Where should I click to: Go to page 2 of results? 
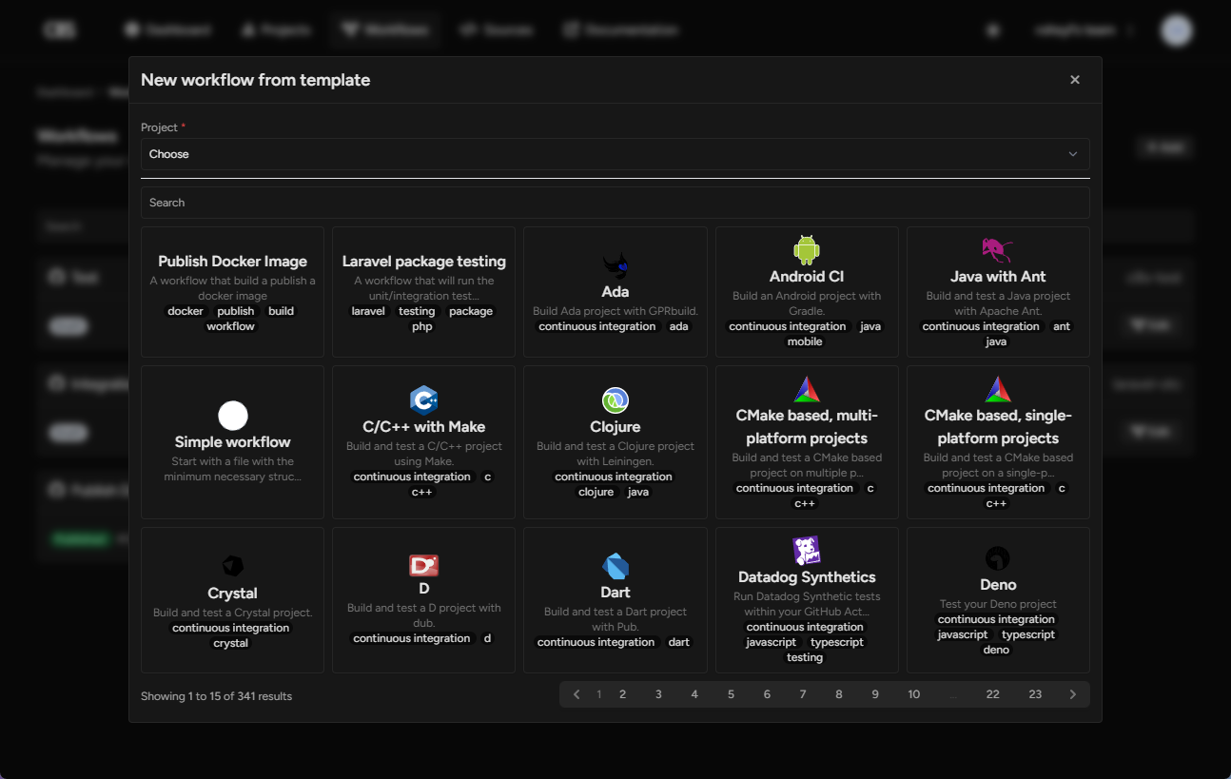point(623,694)
